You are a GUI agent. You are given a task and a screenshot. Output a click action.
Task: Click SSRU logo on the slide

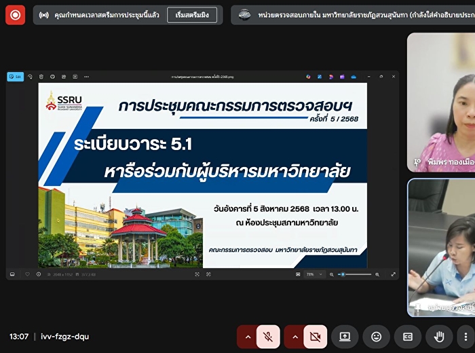click(64, 100)
